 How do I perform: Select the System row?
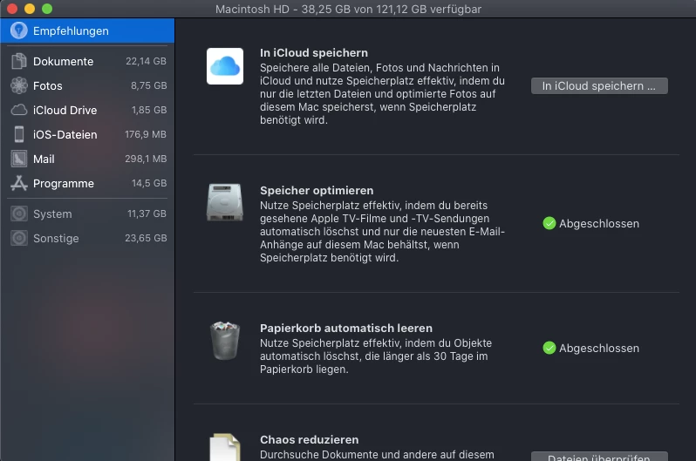point(87,214)
